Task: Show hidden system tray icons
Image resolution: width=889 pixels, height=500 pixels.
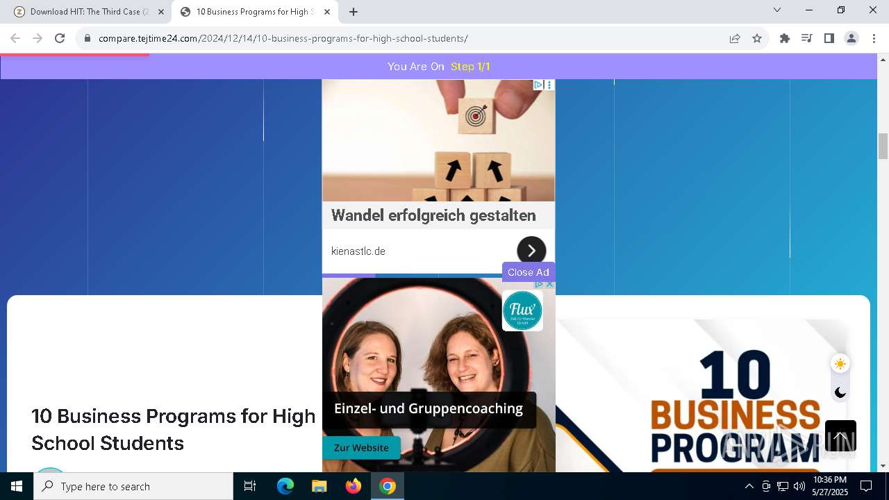Action: (749, 486)
